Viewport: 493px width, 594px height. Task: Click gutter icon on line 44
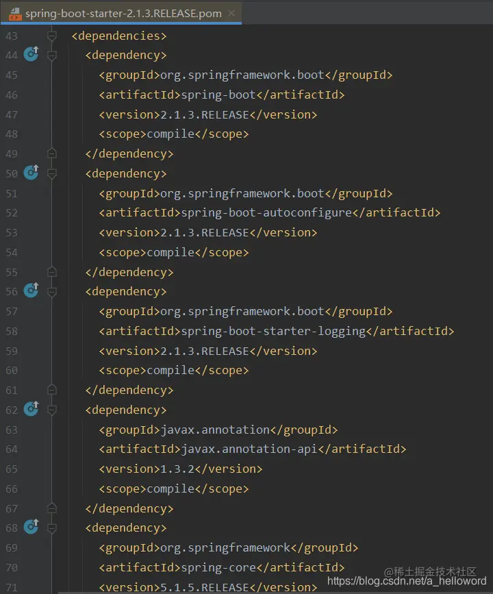click(31, 54)
